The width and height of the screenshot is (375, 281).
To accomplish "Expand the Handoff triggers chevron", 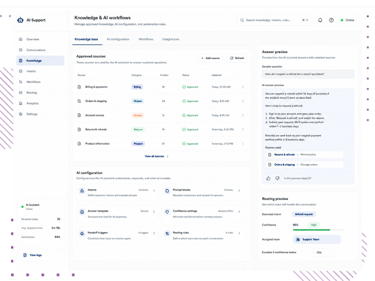I will pos(154,233).
